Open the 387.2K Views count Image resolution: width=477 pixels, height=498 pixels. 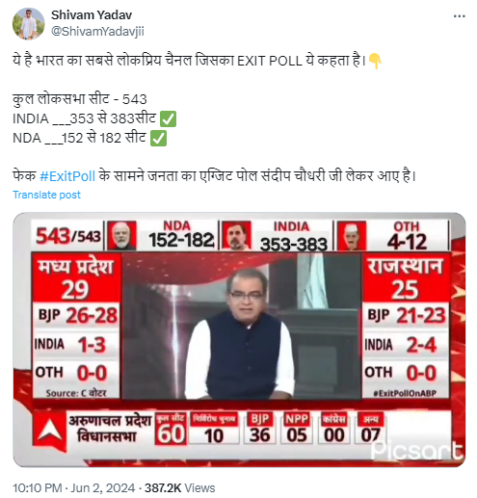pyautogui.click(x=179, y=487)
